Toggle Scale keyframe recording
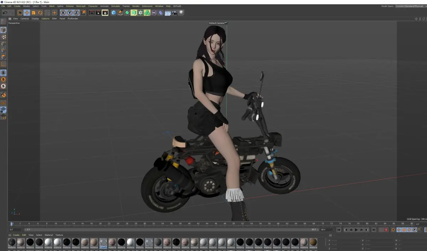This screenshot has height=251, width=427. (404, 230)
